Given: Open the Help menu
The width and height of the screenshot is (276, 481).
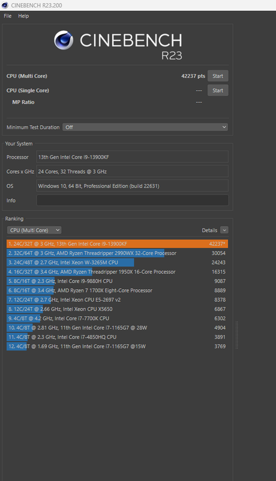Looking at the screenshot, I should point(23,16).
